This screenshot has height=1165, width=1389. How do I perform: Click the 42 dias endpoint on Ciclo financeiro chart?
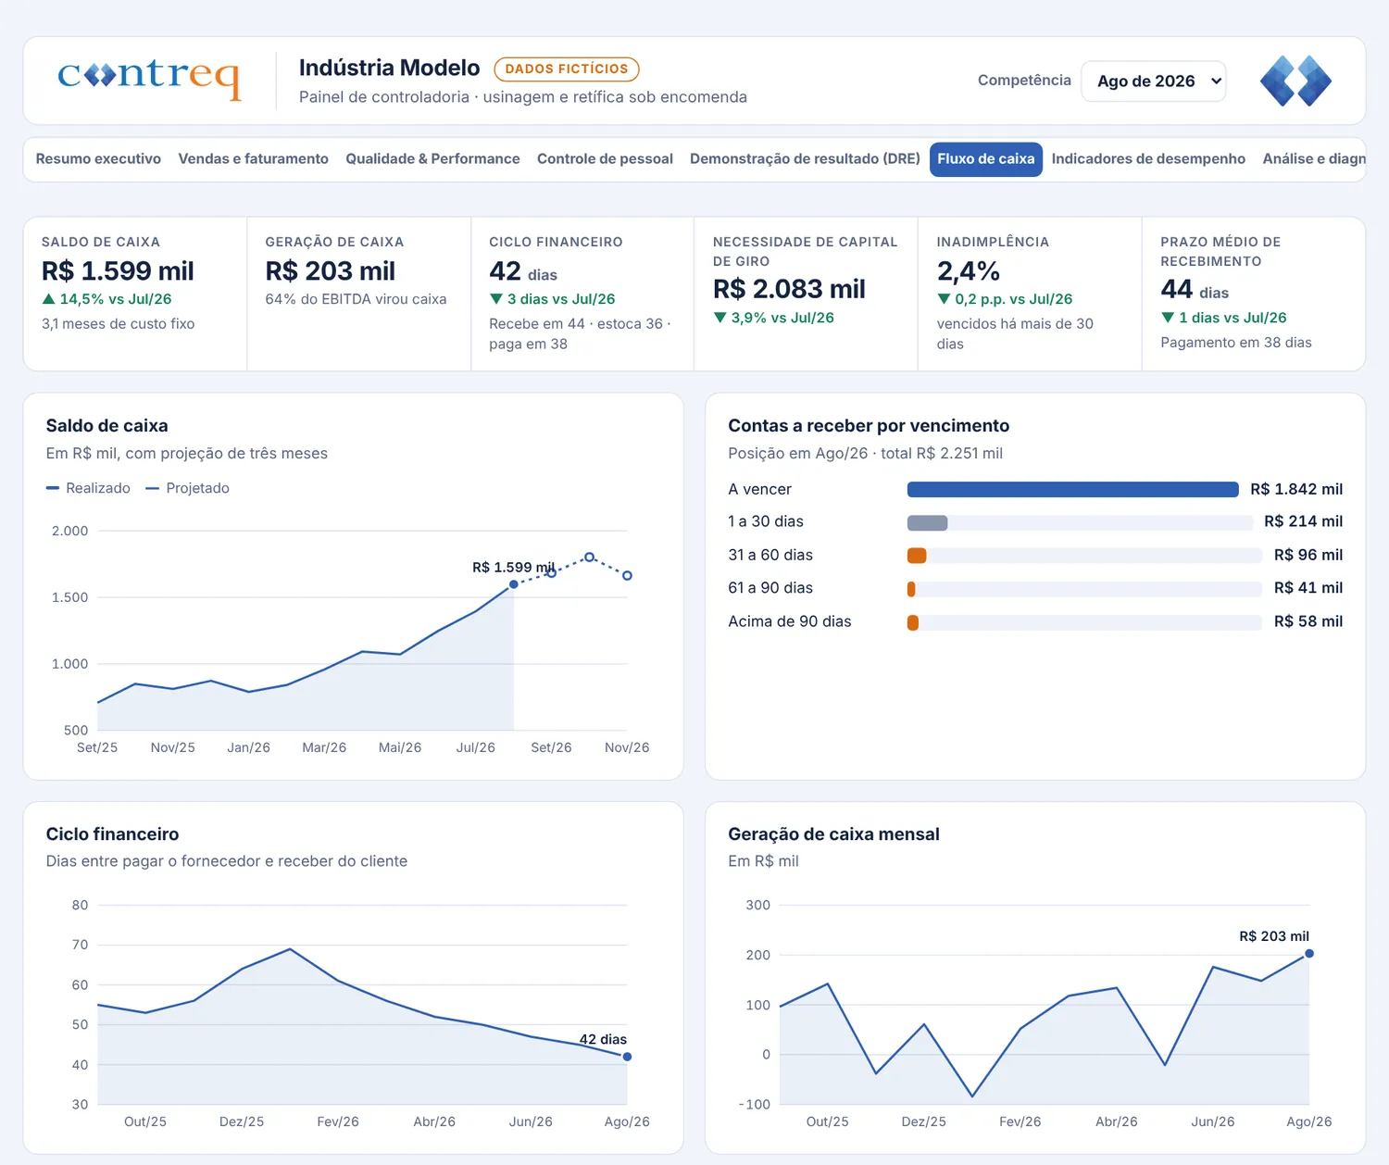[628, 1057]
